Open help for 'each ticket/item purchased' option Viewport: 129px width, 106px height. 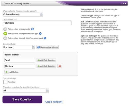(x=45, y=38)
